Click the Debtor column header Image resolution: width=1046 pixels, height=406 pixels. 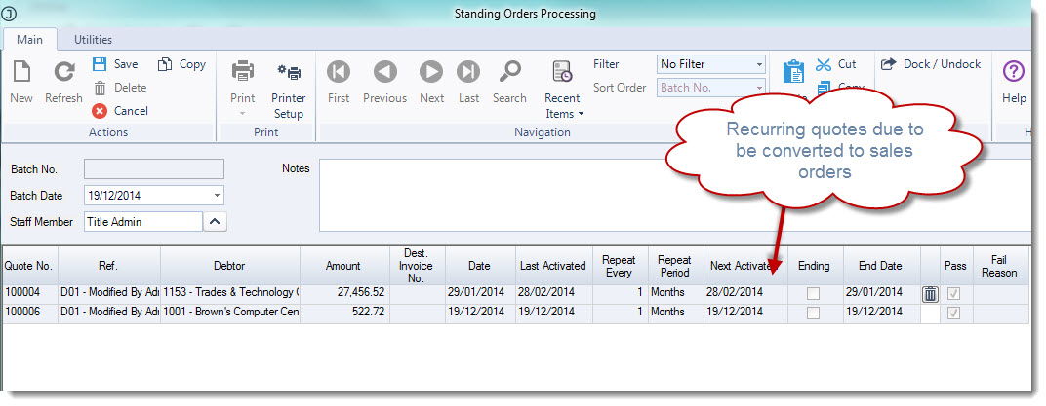pos(229,266)
